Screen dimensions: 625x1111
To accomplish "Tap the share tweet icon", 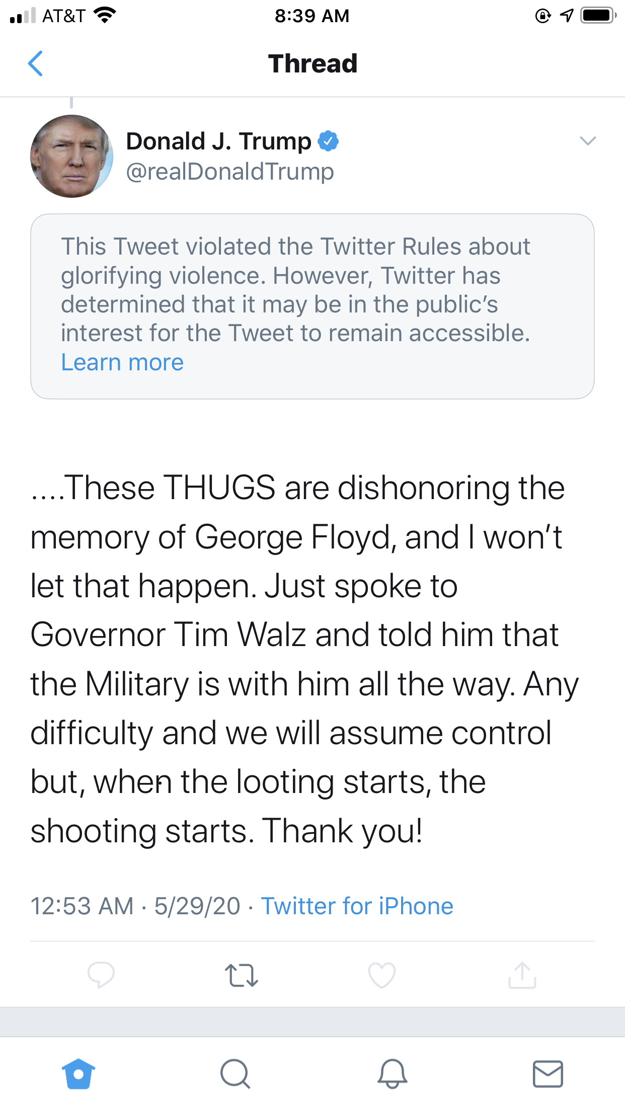I will pyautogui.click(x=522, y=975).
